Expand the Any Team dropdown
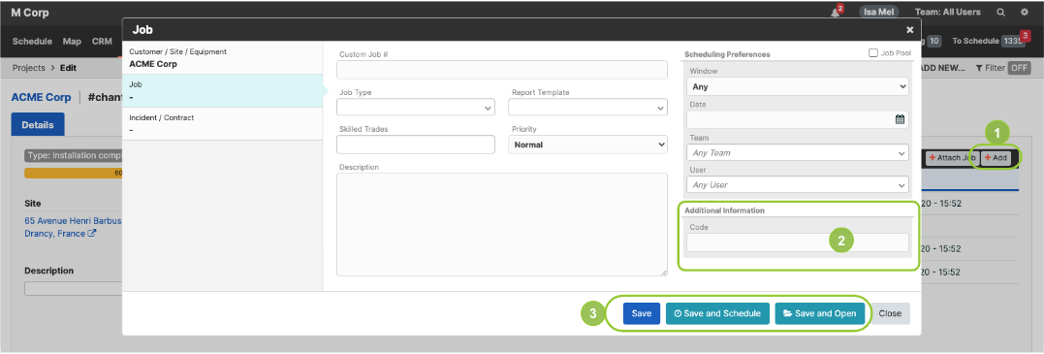The width and height of the screenshot is (1044, 354). (x=798, y=152)
